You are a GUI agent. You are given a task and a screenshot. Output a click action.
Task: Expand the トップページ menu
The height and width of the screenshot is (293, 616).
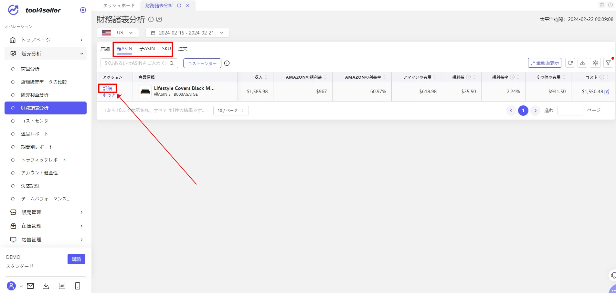pos(46,40)
